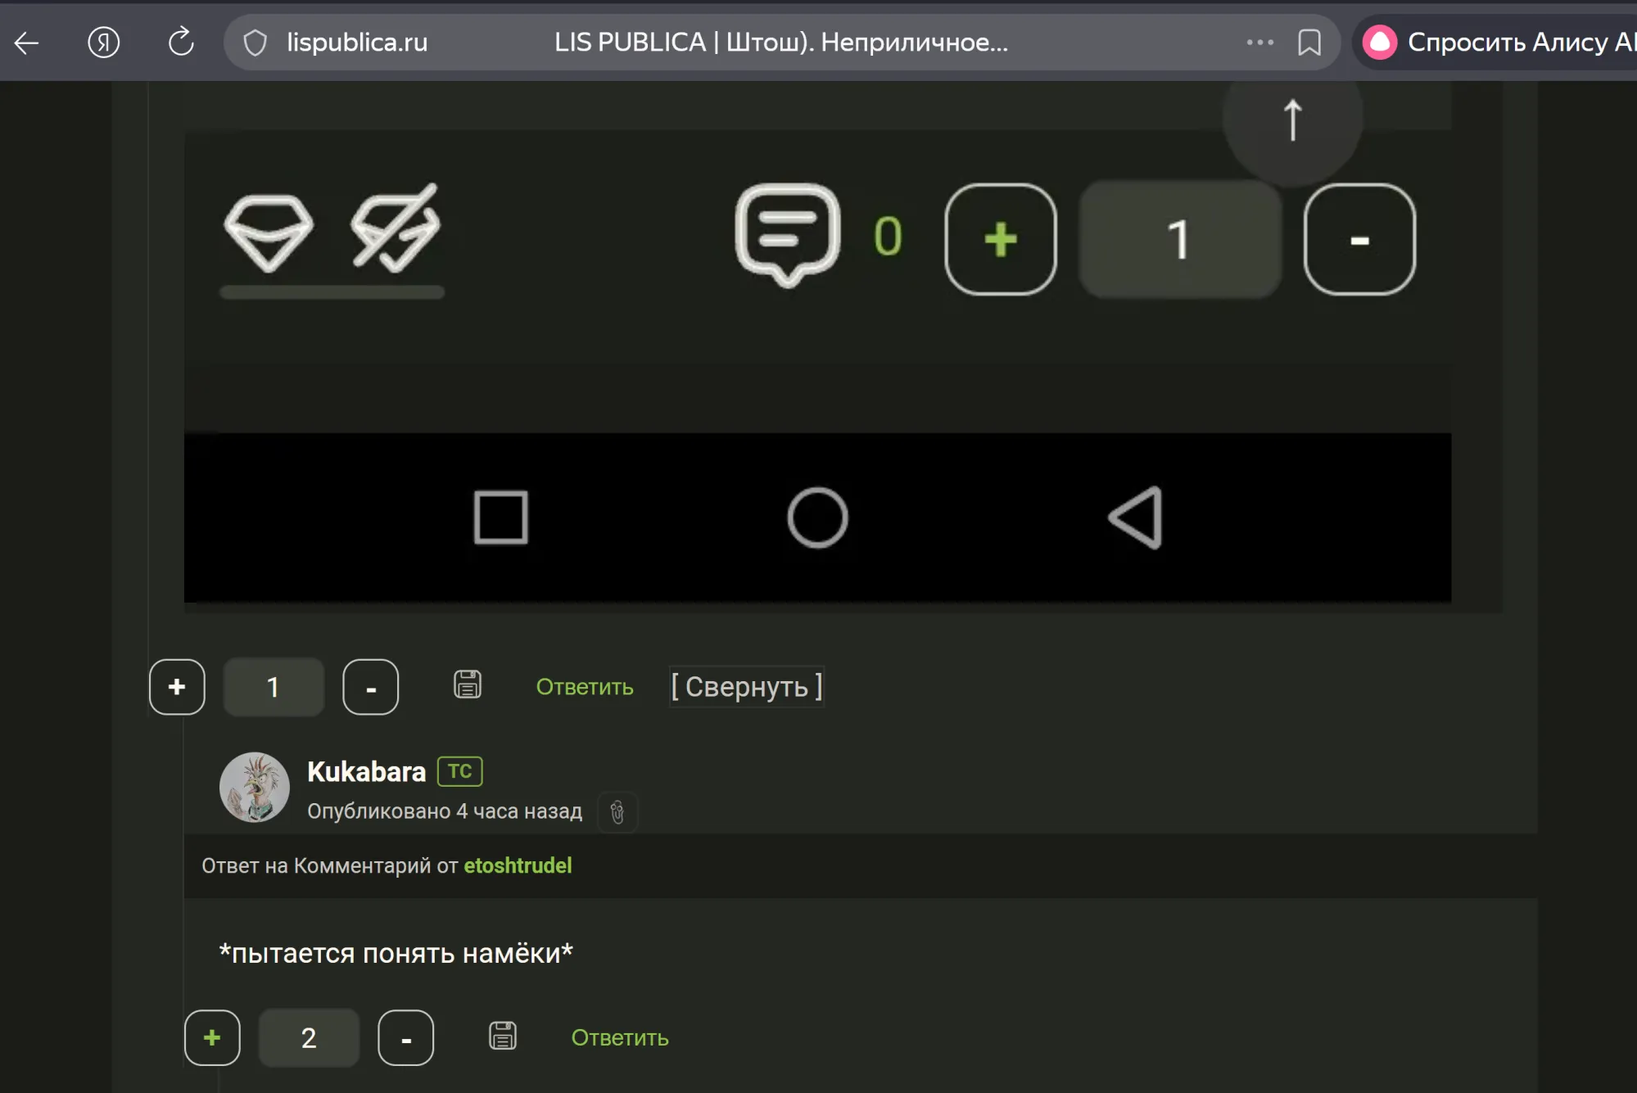
Task: Reply to Kukabara's comment
Action: tap(619, 1037)
